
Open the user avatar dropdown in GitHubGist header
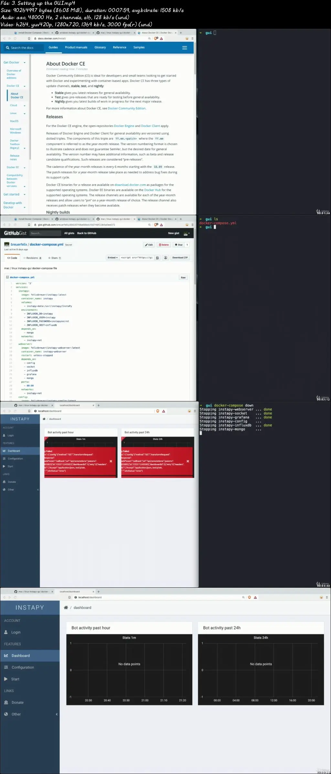coord(187,233)
